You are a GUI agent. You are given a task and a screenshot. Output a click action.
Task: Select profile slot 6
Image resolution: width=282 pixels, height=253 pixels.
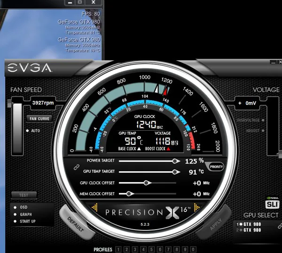[160, 249]
